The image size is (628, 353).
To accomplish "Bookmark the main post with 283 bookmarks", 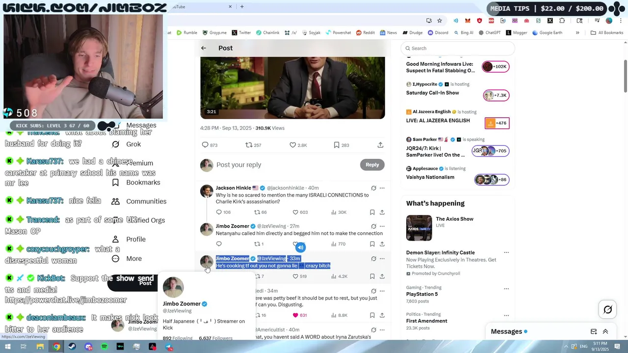I will click(336, 145).
